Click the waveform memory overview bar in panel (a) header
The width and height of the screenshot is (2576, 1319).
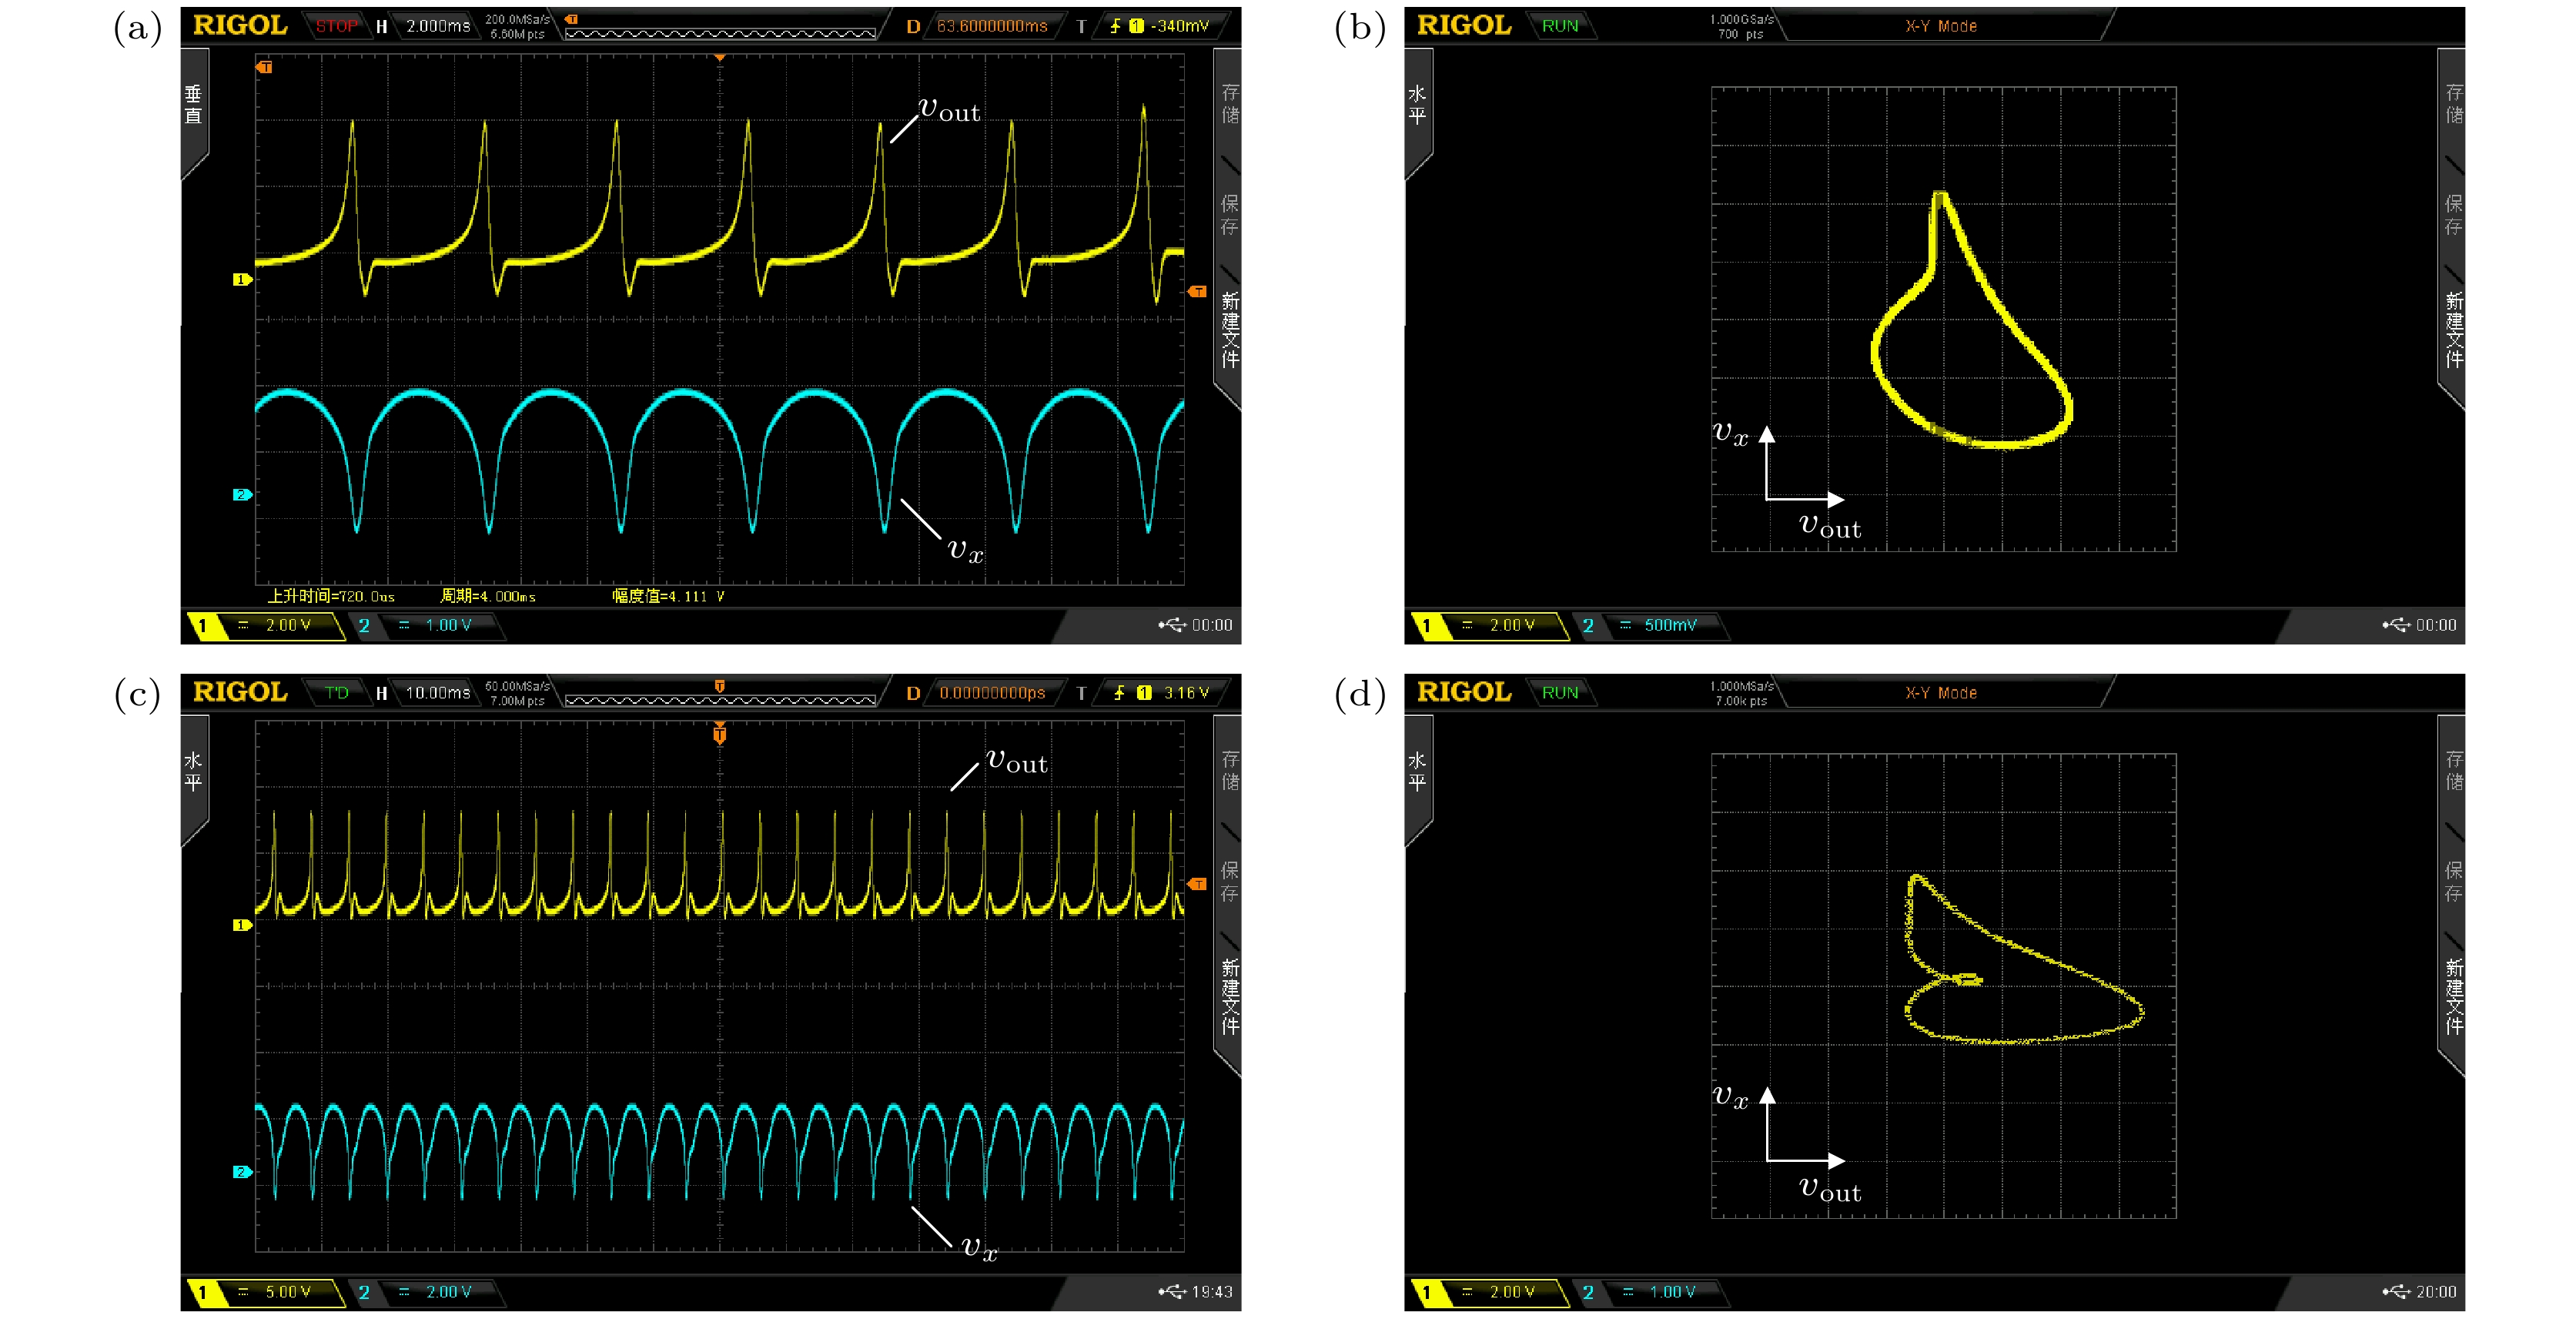(x=720, y=33)
